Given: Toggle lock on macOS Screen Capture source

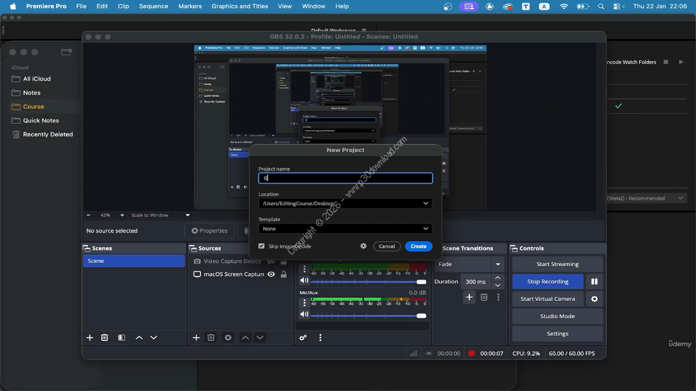Looking at the screenshot, I should pyautogui.click(x=283, y=274).
